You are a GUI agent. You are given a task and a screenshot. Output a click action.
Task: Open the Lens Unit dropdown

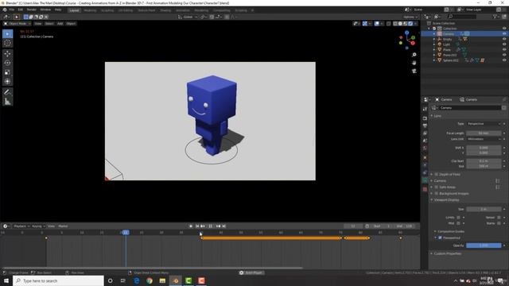coord(484,139)
